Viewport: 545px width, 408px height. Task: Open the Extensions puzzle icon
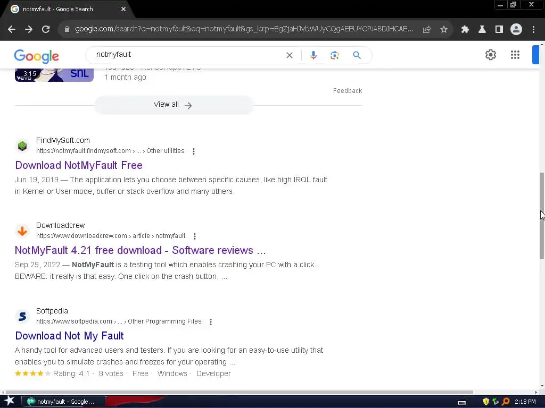pyautogui.click(x=465, y=29)
